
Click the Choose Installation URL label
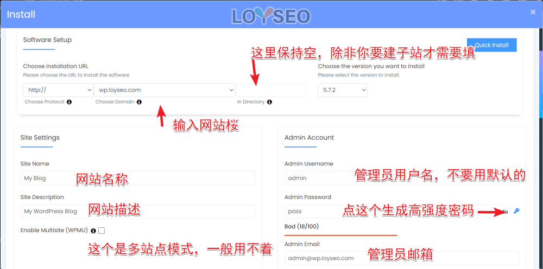click(x=57, y=66)
